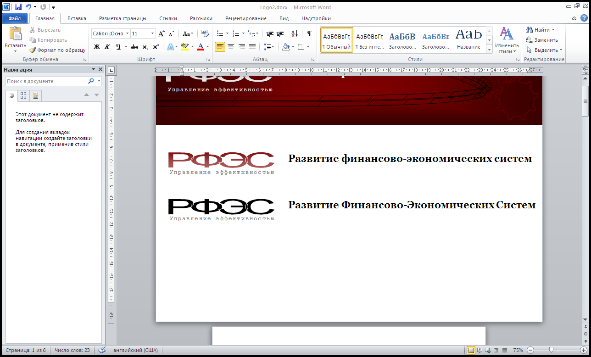
Task: Open Word Help question mark icon
Action: [x=584, y=18]
